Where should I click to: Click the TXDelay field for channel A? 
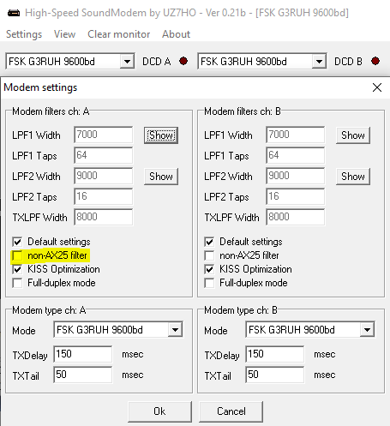(83, 354)
